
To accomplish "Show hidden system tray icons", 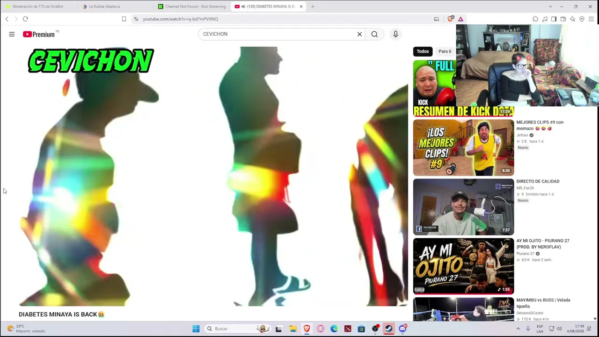I will (518, 329).
